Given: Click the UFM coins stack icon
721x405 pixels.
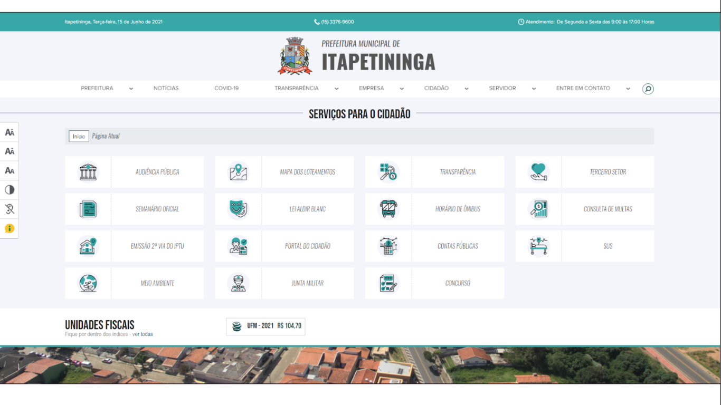Looking at the screenshot, I should click(237, 326).
